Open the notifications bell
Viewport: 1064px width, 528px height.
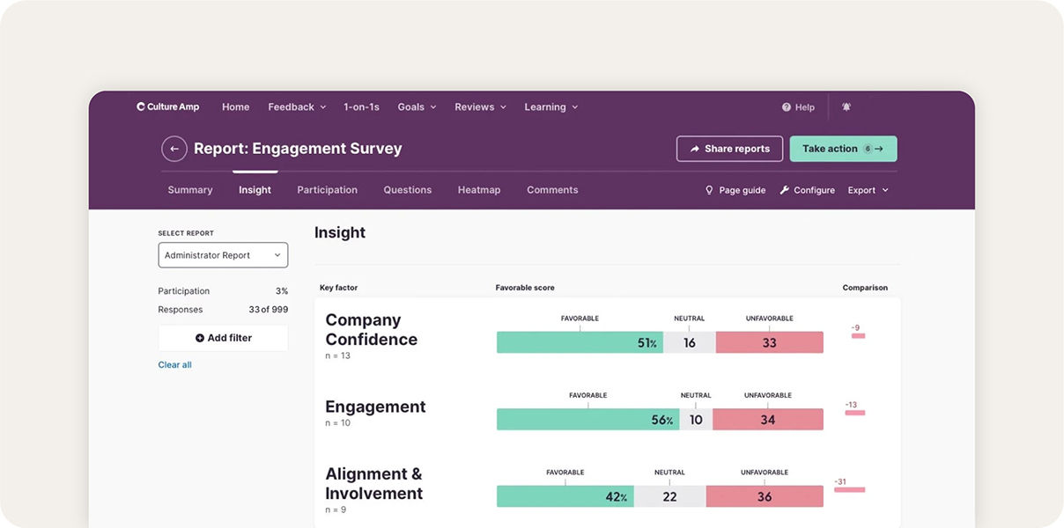846,107
